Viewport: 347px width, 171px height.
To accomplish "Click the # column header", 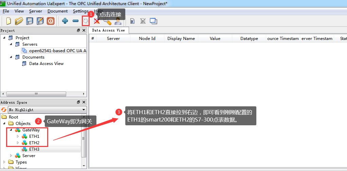I will (93, 38).
